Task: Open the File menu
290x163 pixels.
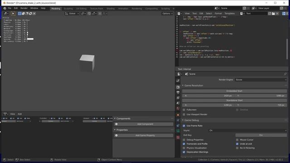Action: tap(10, 8)
